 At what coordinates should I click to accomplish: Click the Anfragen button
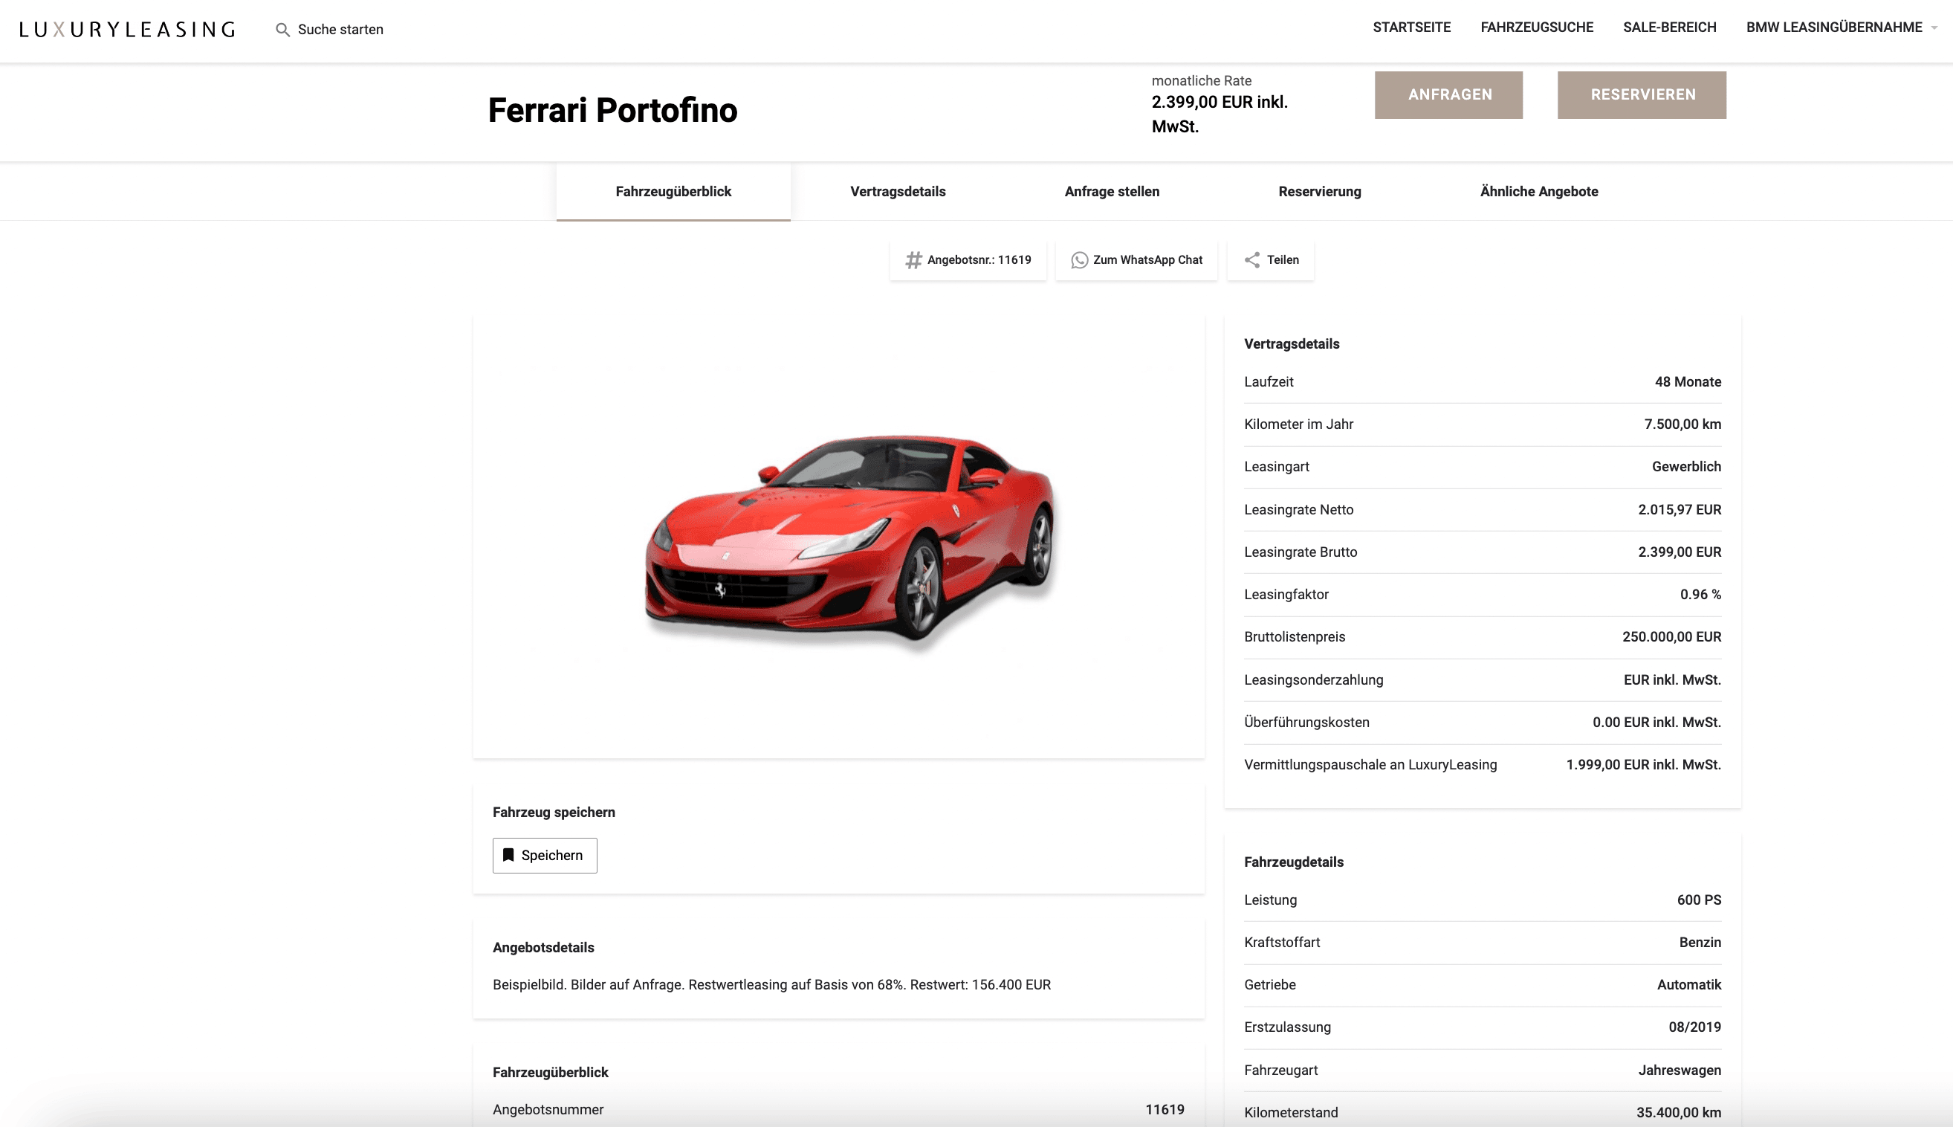point(1448,95)
